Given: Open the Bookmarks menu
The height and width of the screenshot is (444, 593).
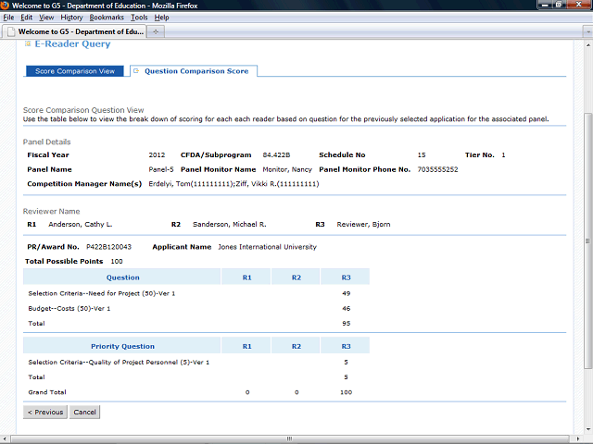Looking at the screenshot, I should click(x=106, y=18).
